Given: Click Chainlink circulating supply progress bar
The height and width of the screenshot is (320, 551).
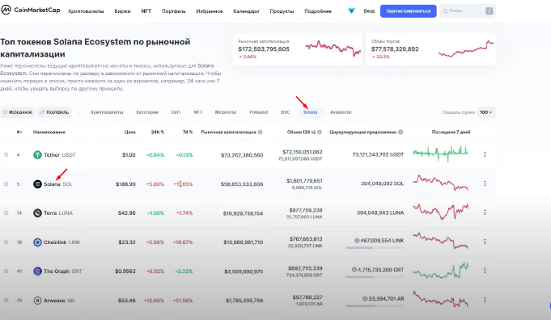Looking at the screenshot, I should click(375, 248).
